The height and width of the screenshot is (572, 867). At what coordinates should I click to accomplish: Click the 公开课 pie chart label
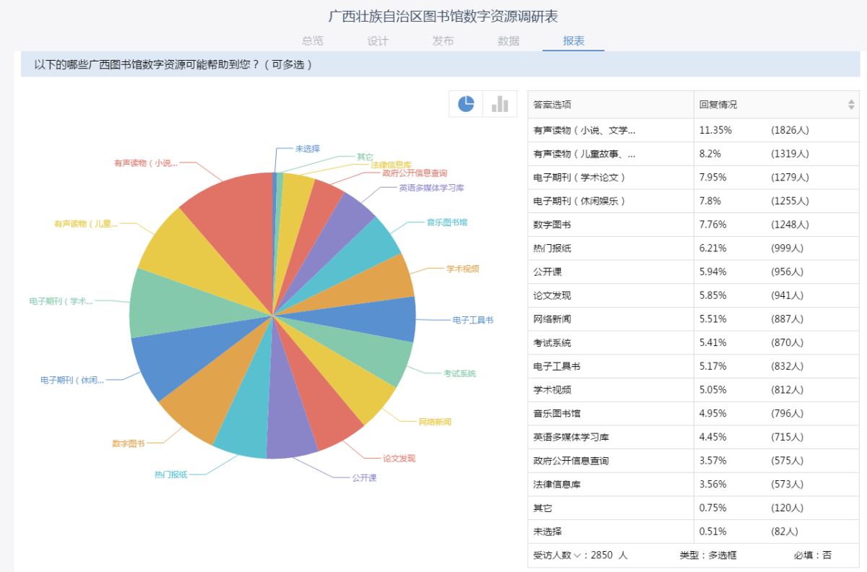[365, 477]
